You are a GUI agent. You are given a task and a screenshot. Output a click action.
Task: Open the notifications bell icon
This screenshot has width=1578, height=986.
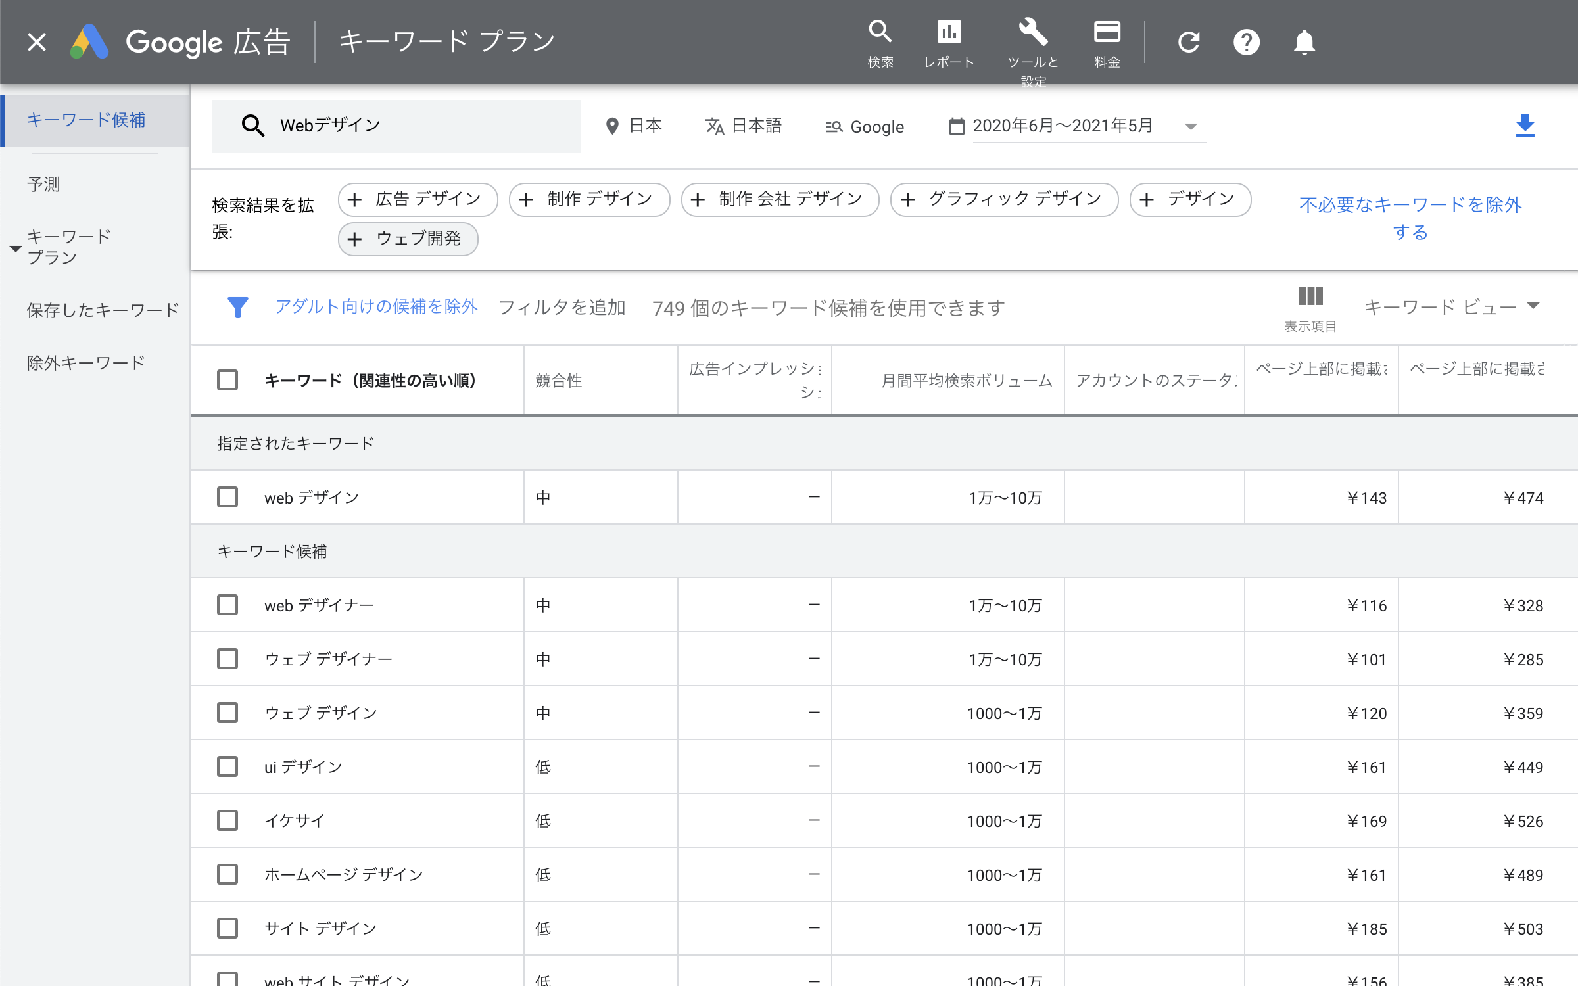point(1304,42)
